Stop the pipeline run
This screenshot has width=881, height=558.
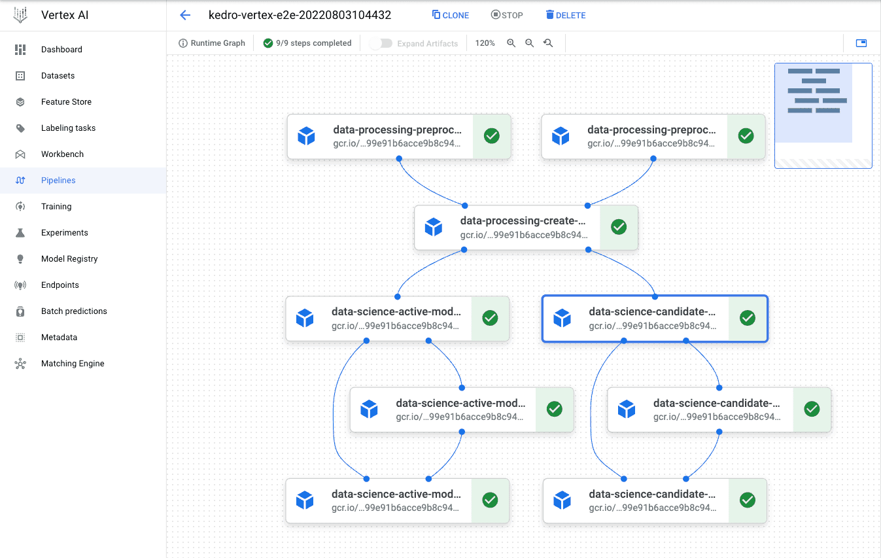(506, 15)
